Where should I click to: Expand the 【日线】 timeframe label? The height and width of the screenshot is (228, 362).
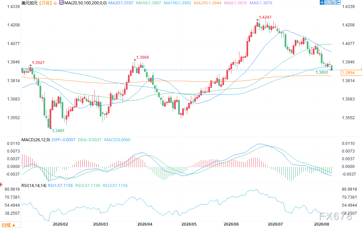(45, 3)
